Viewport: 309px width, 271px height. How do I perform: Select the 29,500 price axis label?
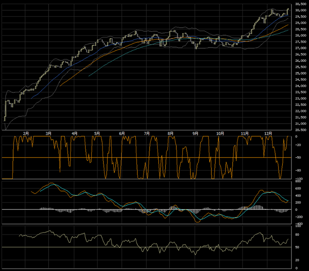301,17
